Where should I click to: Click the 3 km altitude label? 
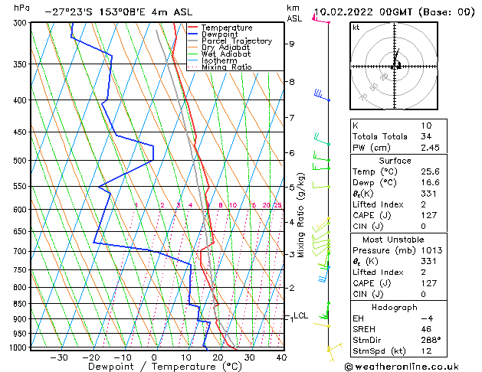coord(291,254)
